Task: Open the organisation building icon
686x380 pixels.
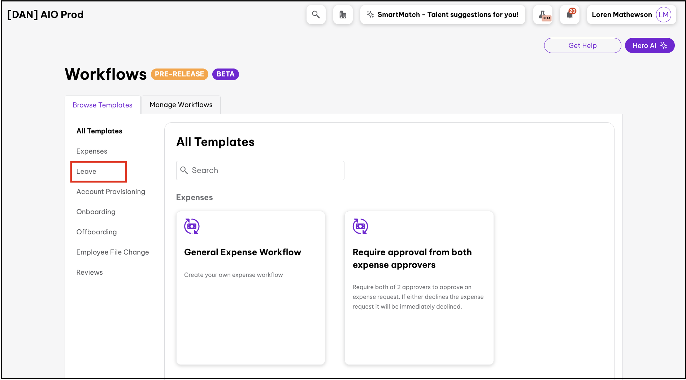Action: [x=343, y=15]
